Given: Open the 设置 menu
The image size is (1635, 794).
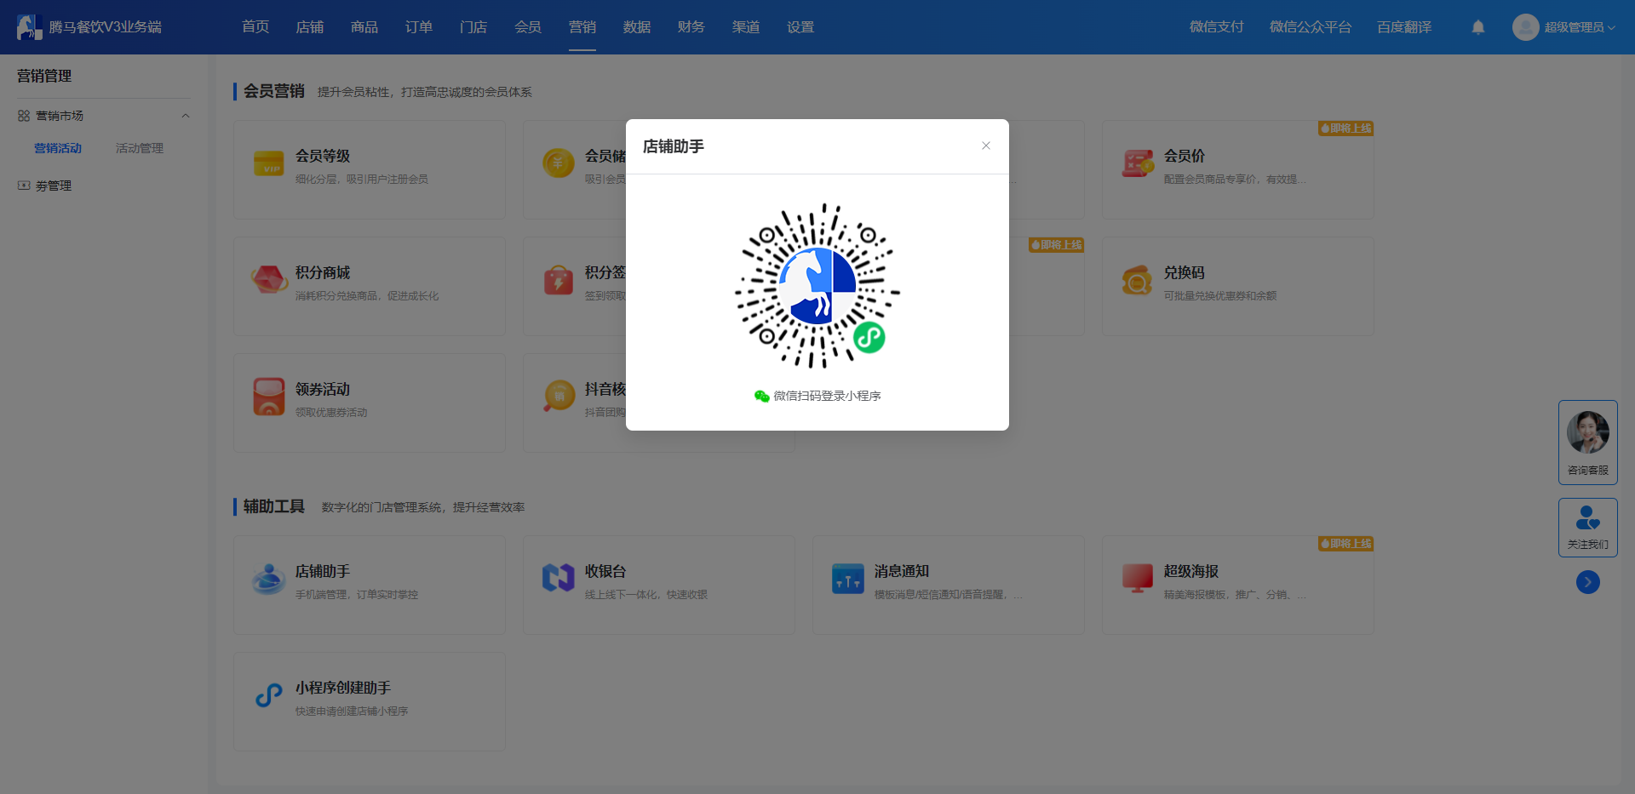Looking at the screenshot, I should pos(800,27).
